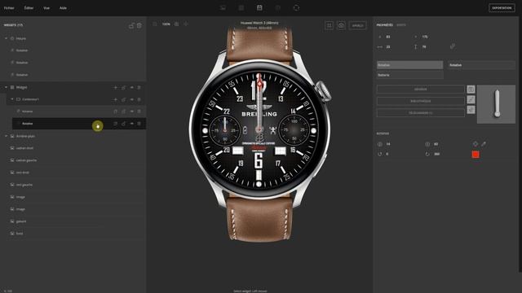Image resolution: width=522 pixels, height=293 pixels.
Task: Lock the Conteneur1 row
Action: (x=123, y=99)
